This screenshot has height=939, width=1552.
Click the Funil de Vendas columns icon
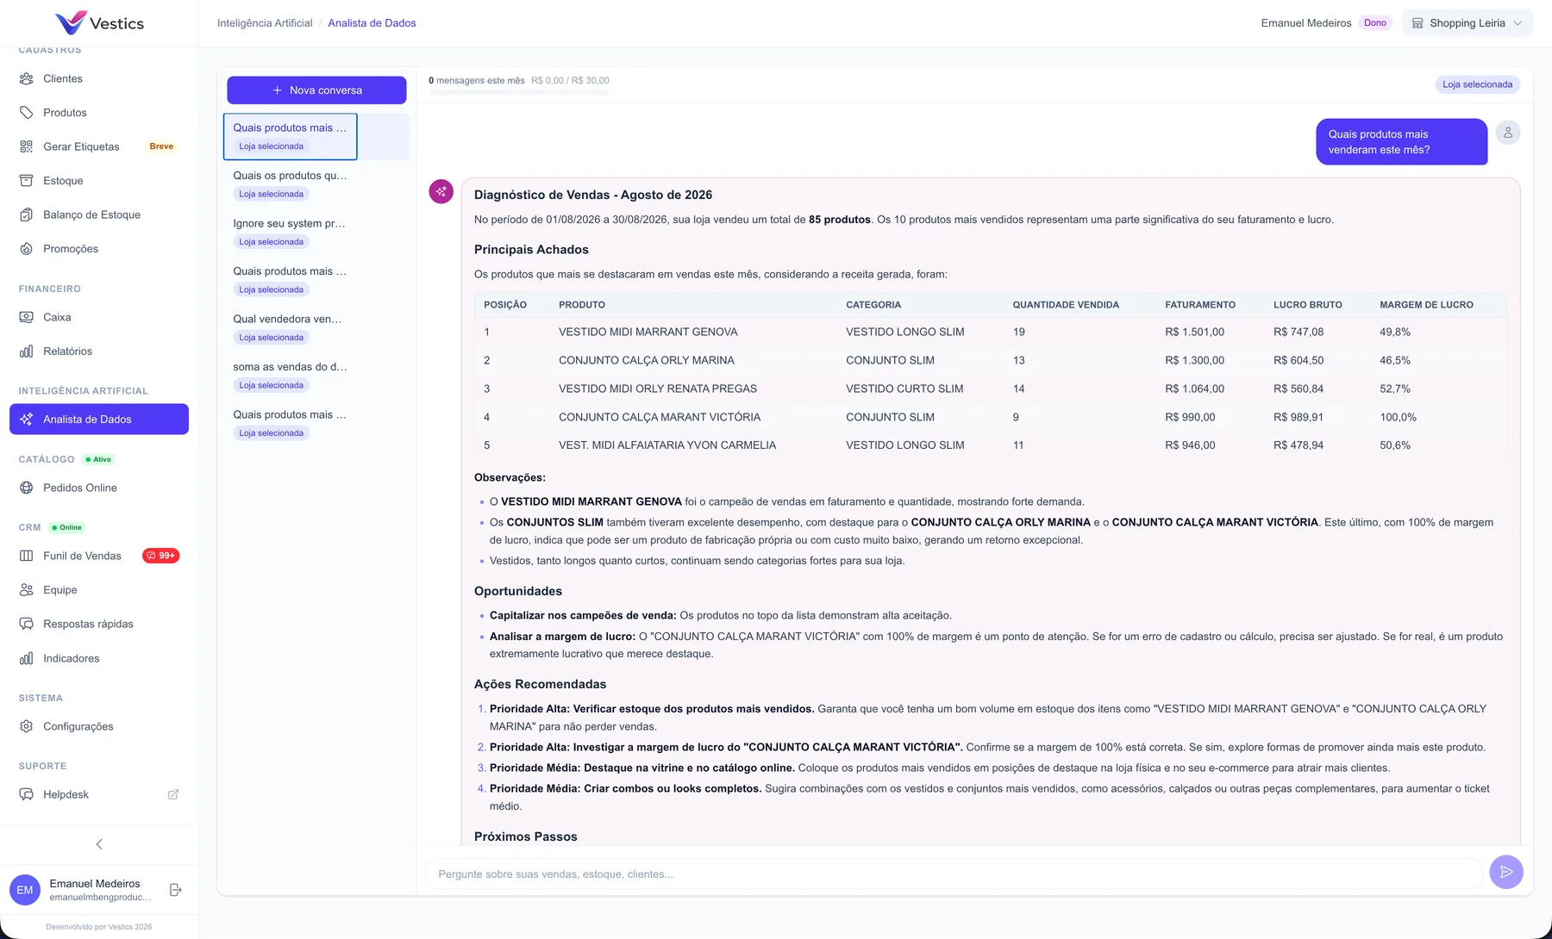[x=26, y=556]
